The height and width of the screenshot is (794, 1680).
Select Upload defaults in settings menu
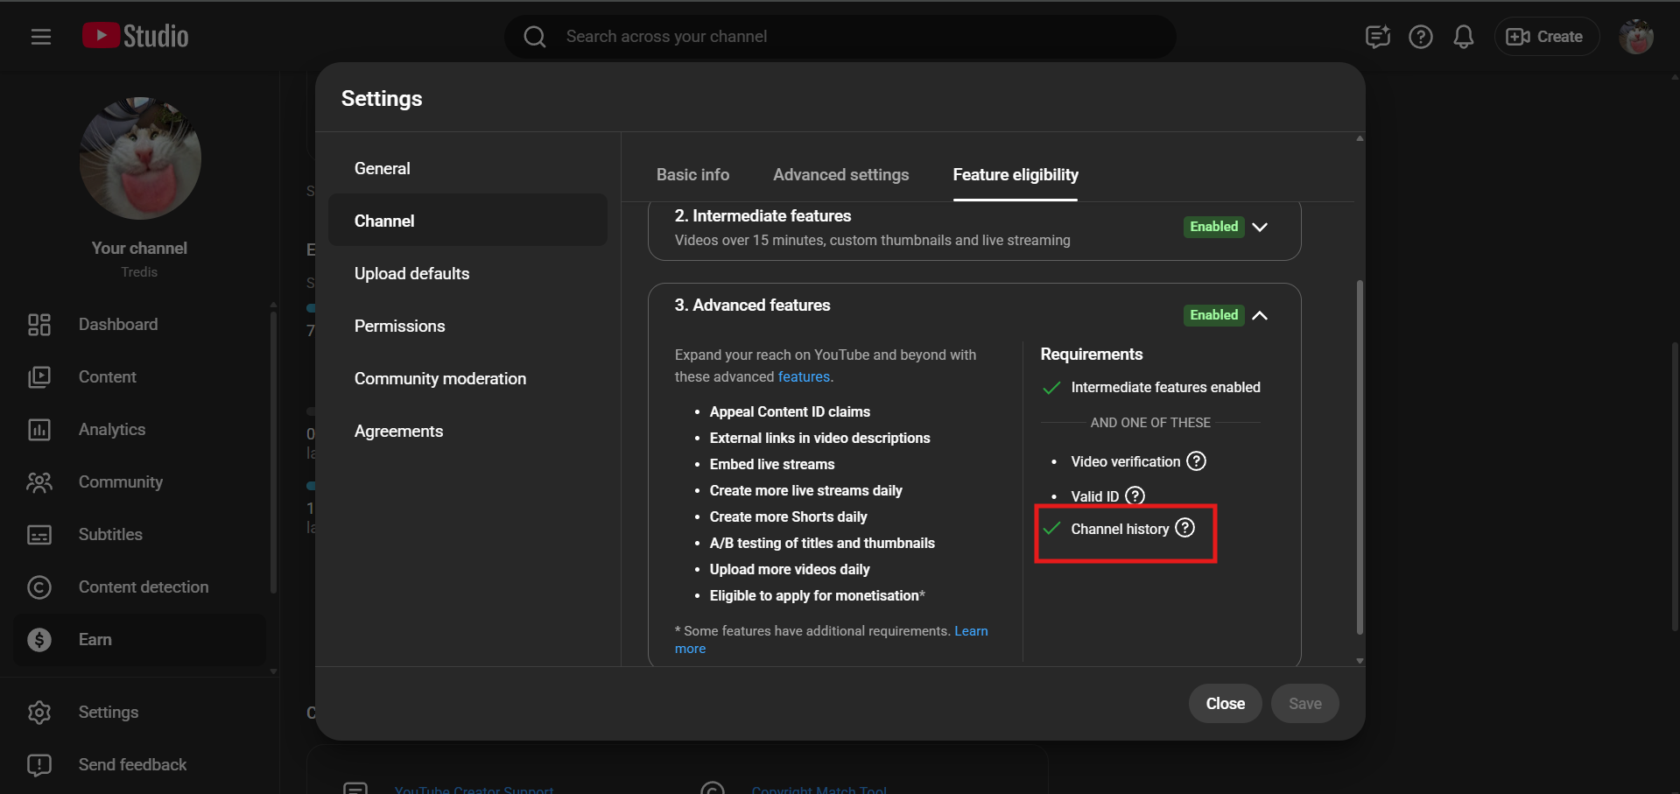pyautogui.click(x=411, y=274)
